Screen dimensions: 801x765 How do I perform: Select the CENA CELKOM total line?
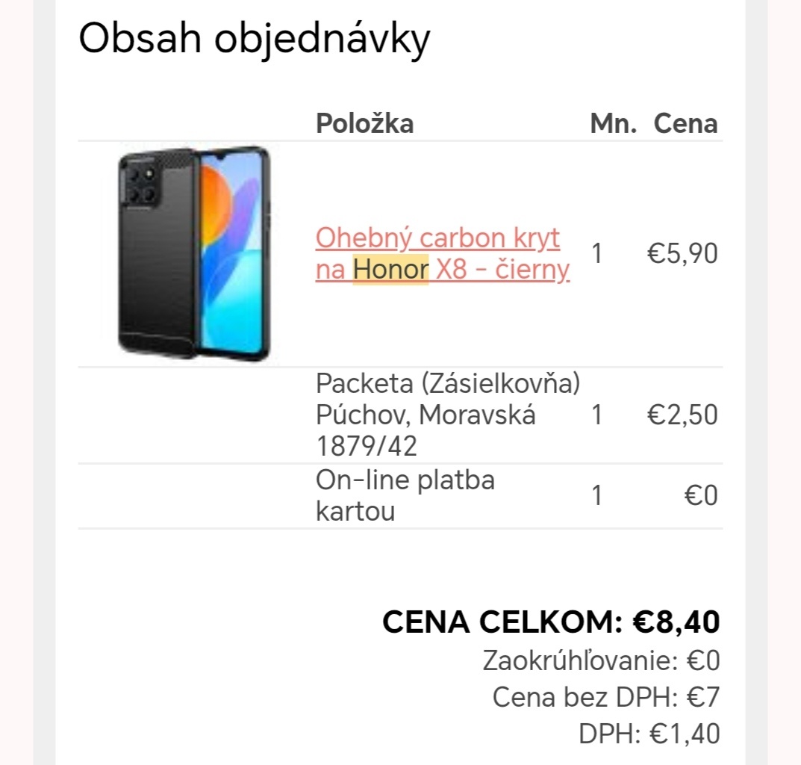tap(550, 620)
